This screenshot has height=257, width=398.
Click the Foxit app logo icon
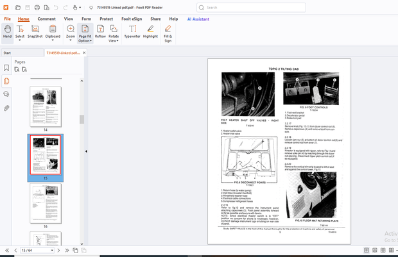(6, 8)
